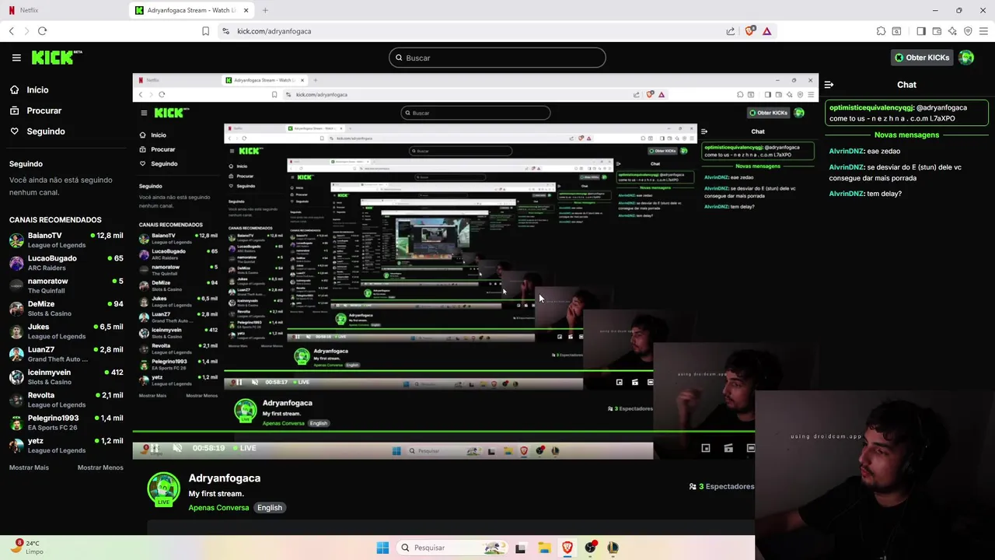This screenshot has width=995, height=560.
Task: Click the share page icon
Action: point(731,31)
